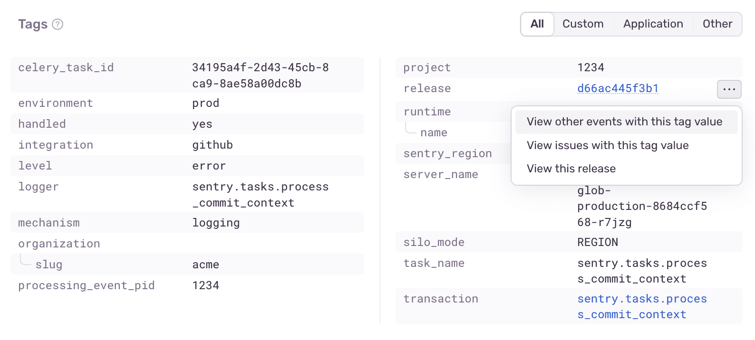Select 'View this release' from the menu

[571, 168]
